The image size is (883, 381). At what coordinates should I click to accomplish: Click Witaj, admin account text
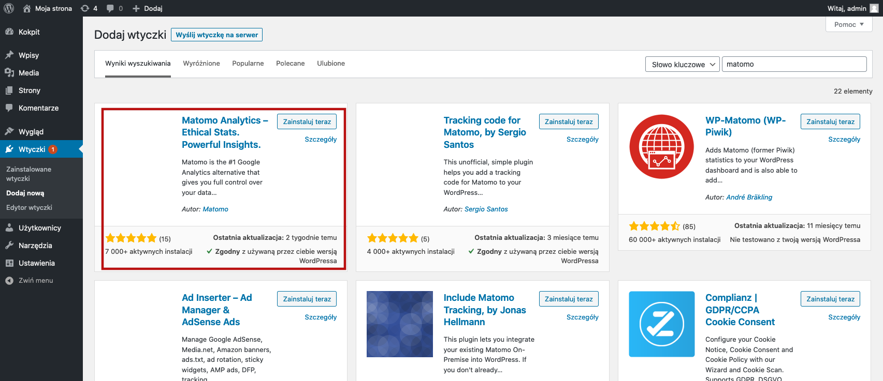(x=847, y=8)
